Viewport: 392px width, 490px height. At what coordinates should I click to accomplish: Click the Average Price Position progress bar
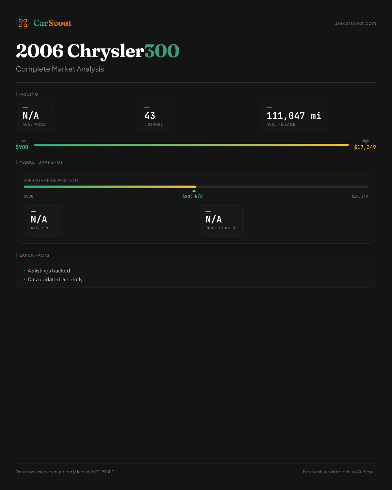(196, 187)
